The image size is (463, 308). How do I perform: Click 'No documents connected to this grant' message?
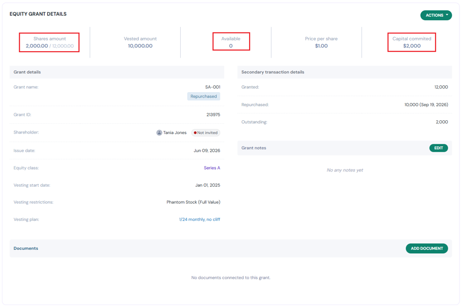231,277
